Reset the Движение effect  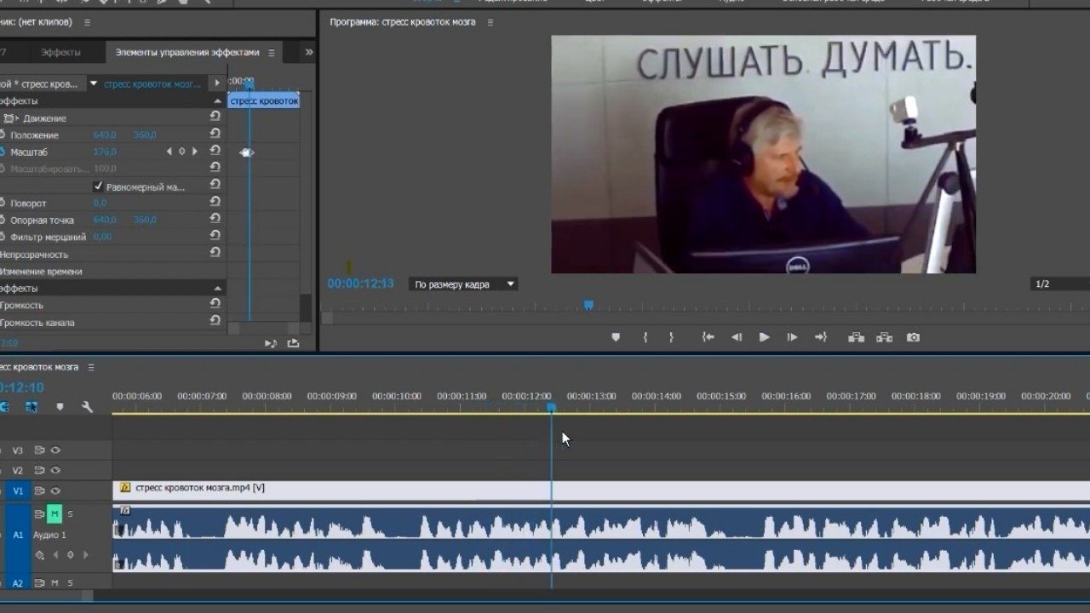pos(215,117)
